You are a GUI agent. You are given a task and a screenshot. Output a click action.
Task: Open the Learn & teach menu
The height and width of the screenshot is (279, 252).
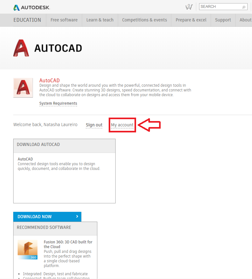click(x=100, y=20)
